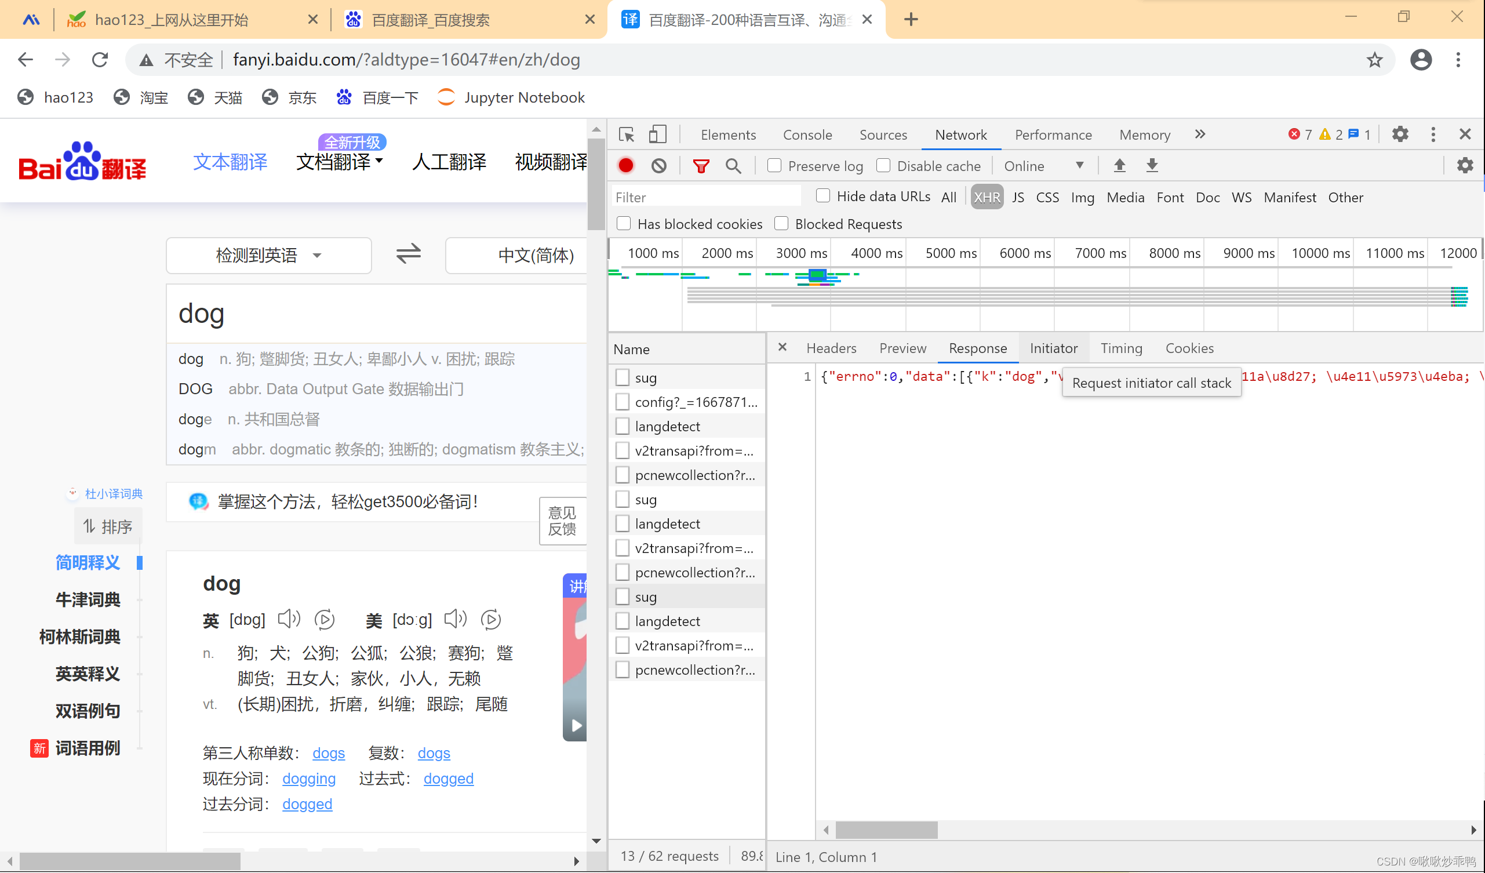Open the Performance tab
This screenshot has width=1485, height=873.
[x=1053, y=135]
